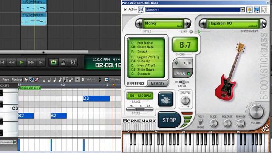The height and width of the screenshot is (153, 272).
Task: Toggle POLY/MONO switch
Action: [x=201, y=122]
